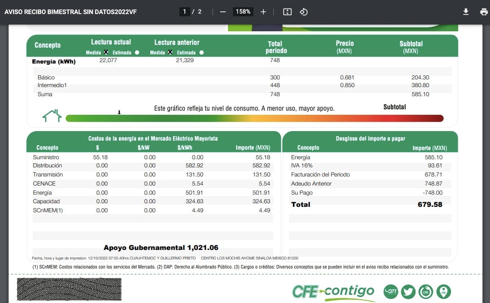Image resolution: width=490 pixels, height=303 pixels.
Task: Click the SCnMEM(1) row label
Action: 48,210
